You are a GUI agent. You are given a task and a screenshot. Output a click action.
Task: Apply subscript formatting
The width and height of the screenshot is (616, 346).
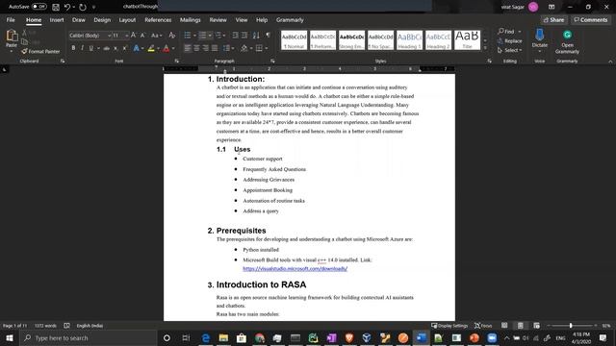point(115,48)
